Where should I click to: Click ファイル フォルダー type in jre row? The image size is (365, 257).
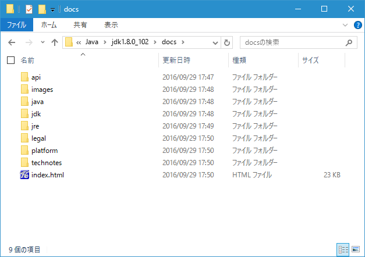tap(254, 126)
